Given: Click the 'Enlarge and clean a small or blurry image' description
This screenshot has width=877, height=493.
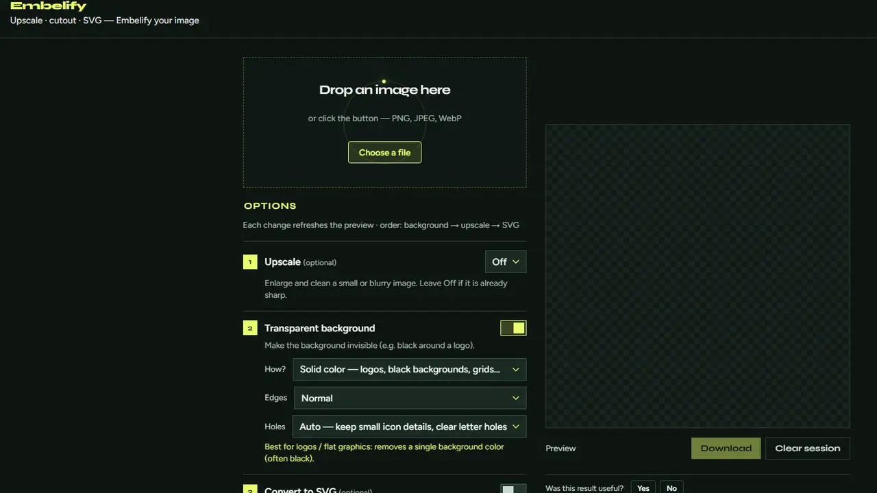Looking at the screenshot, I should (386, 289).
